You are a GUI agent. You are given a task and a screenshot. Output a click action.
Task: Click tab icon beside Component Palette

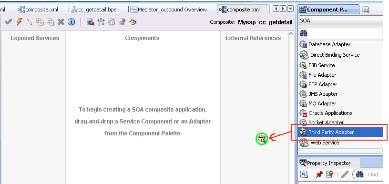tap(366, 10)
